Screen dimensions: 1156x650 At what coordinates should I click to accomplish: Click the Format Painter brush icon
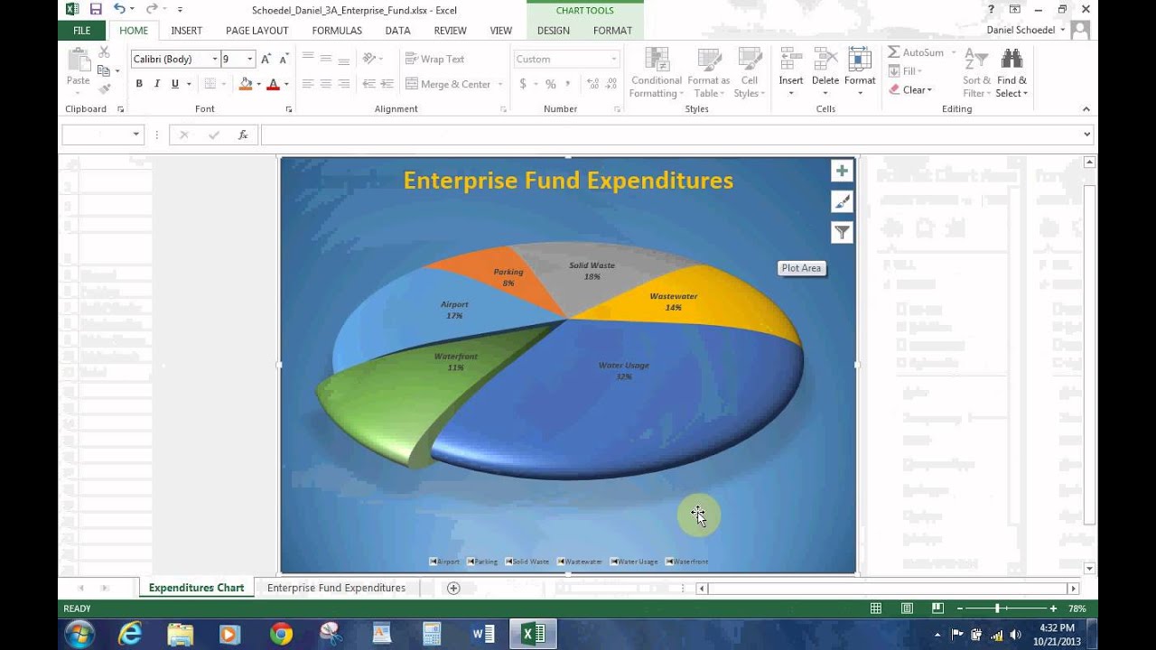tap(104, 88)
